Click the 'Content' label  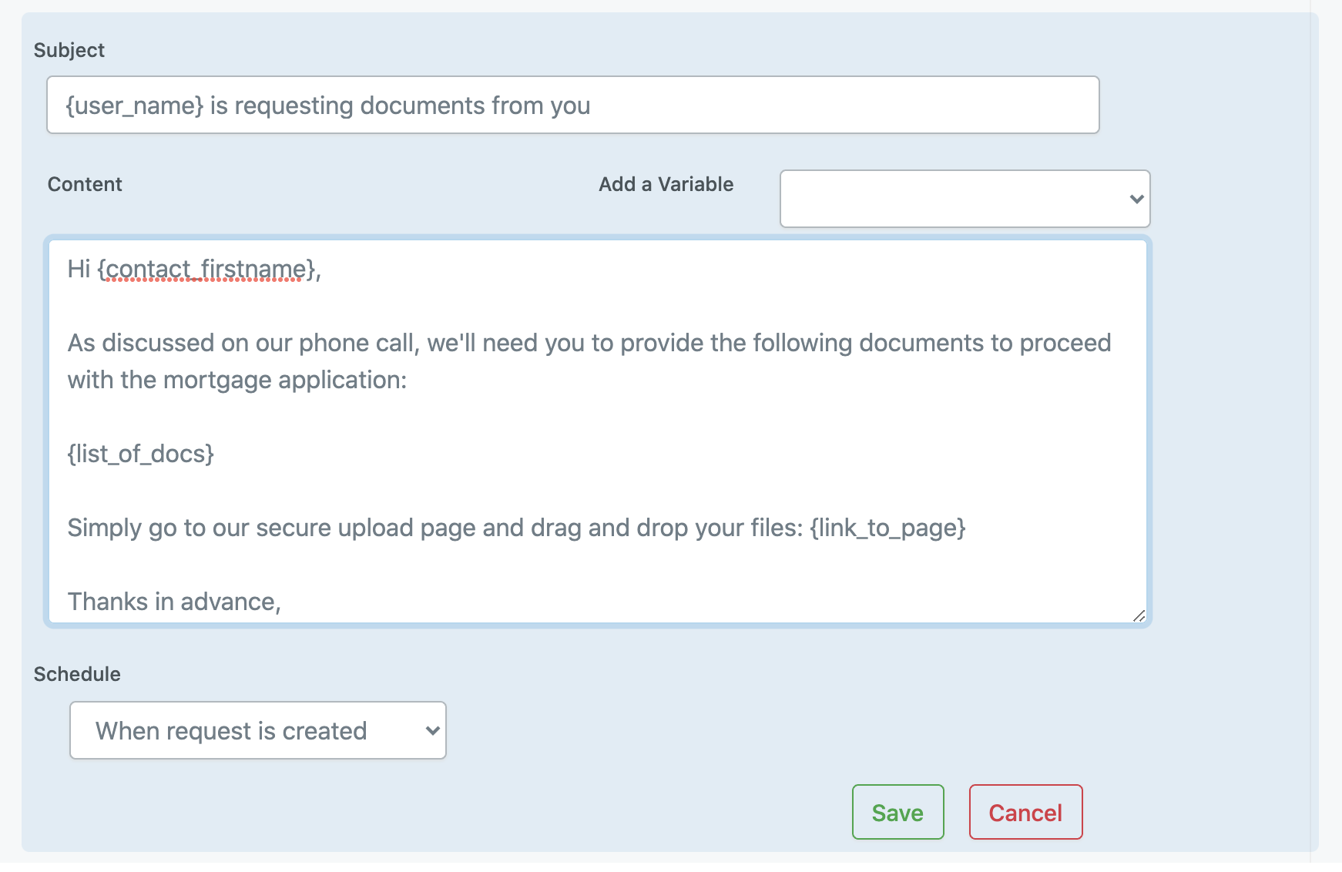point(85,184)
